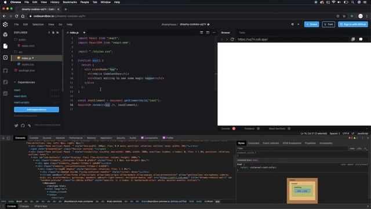371x209 pixels.
Task: Open the Spaces: 2 indentation selector
Action: coord(334,134)
